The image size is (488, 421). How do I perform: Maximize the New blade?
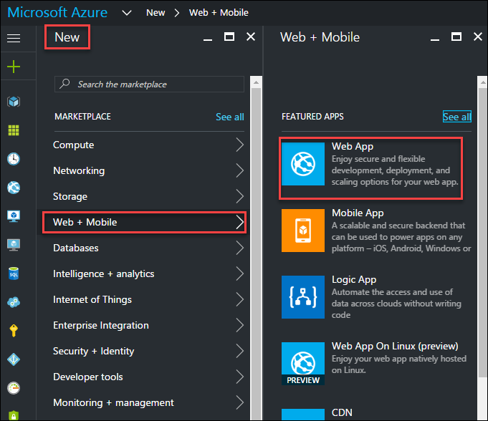coord(229,37)
